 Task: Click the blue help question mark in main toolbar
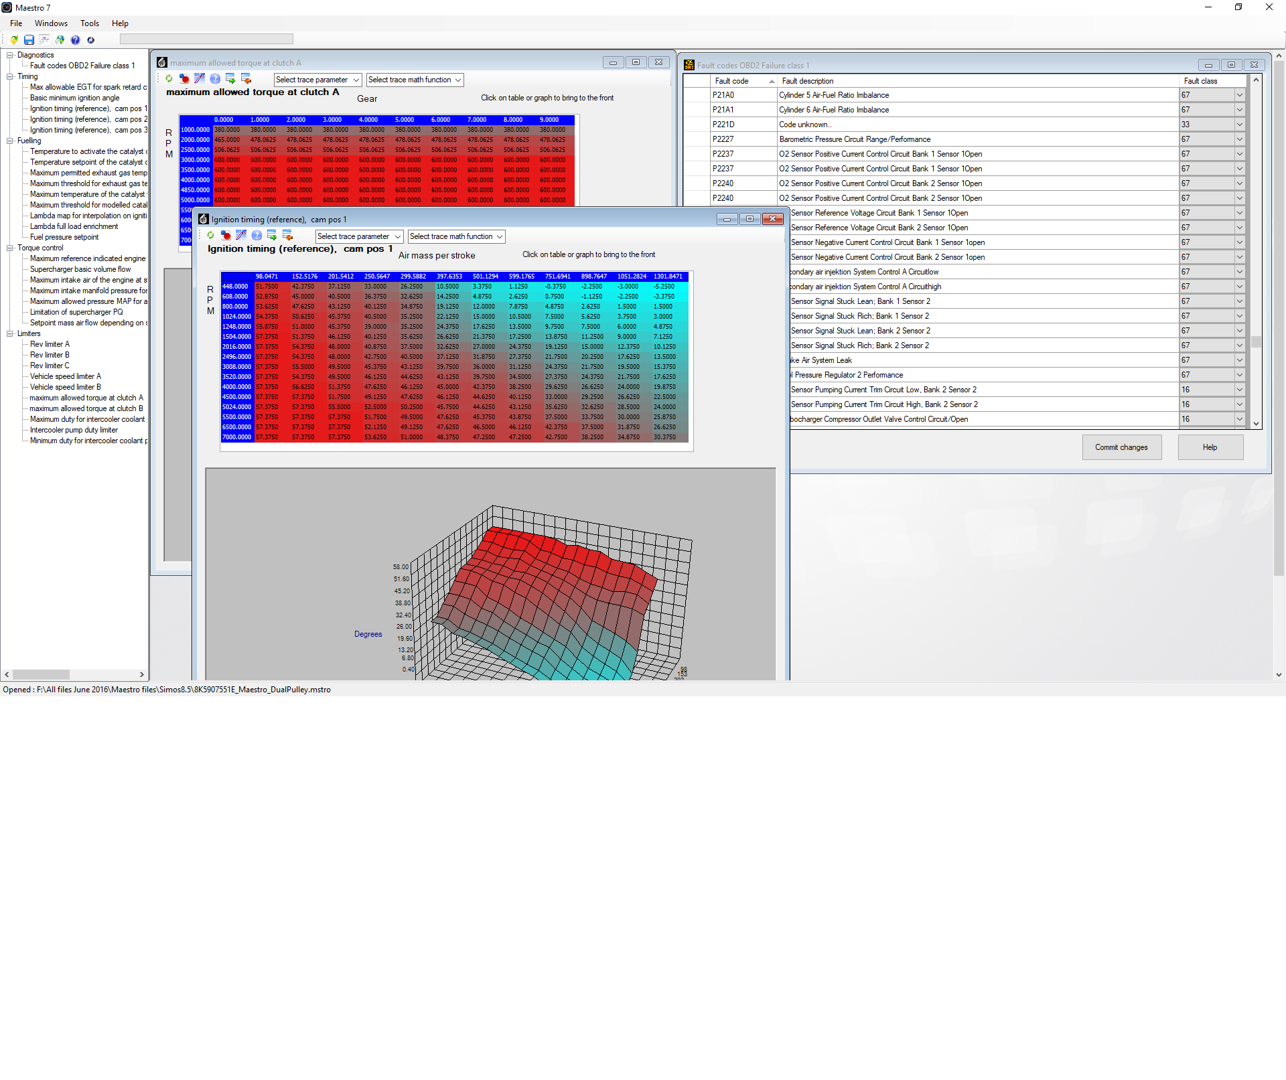[x=75, y=40]
